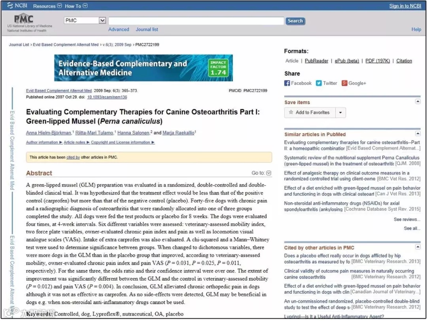The image size is (427, 321).
Task: Expand Article notes section
Action: pos(77,142)
